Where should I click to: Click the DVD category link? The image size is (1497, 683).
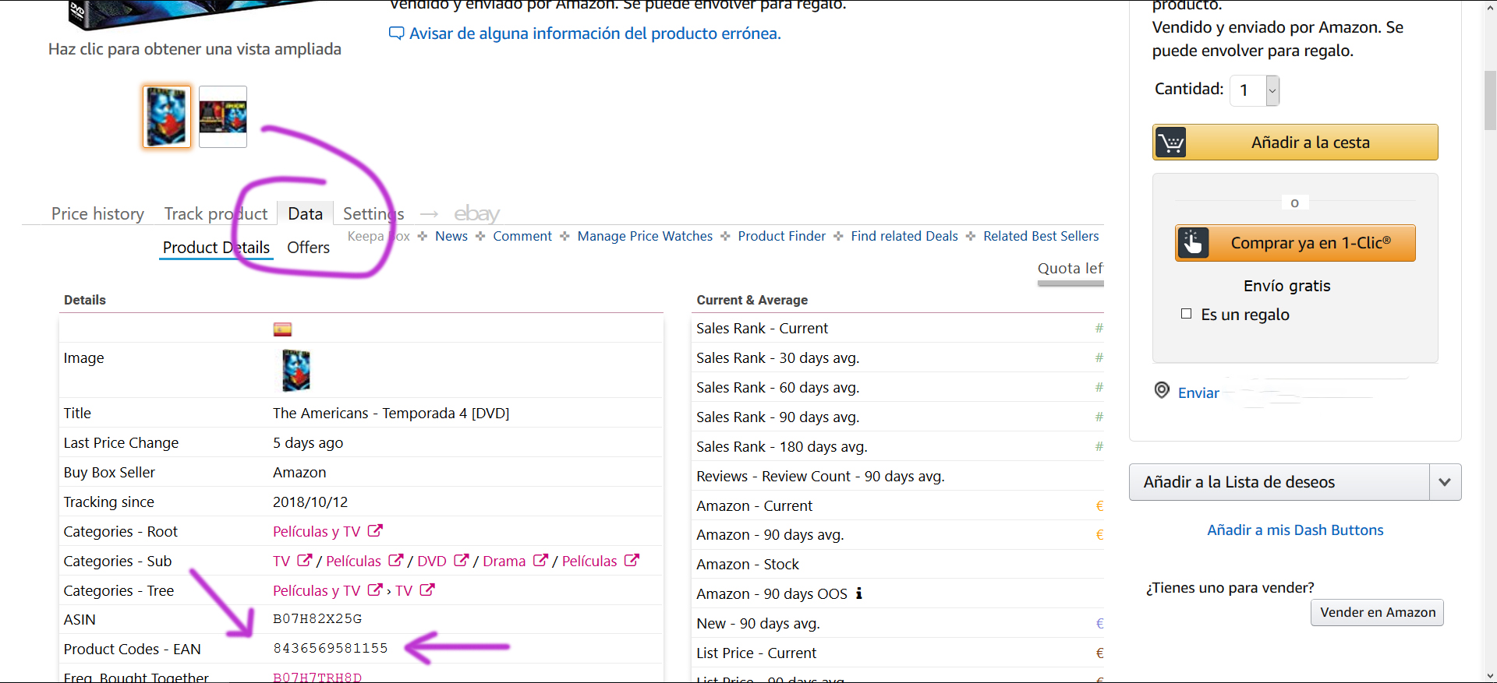(432, 562)
